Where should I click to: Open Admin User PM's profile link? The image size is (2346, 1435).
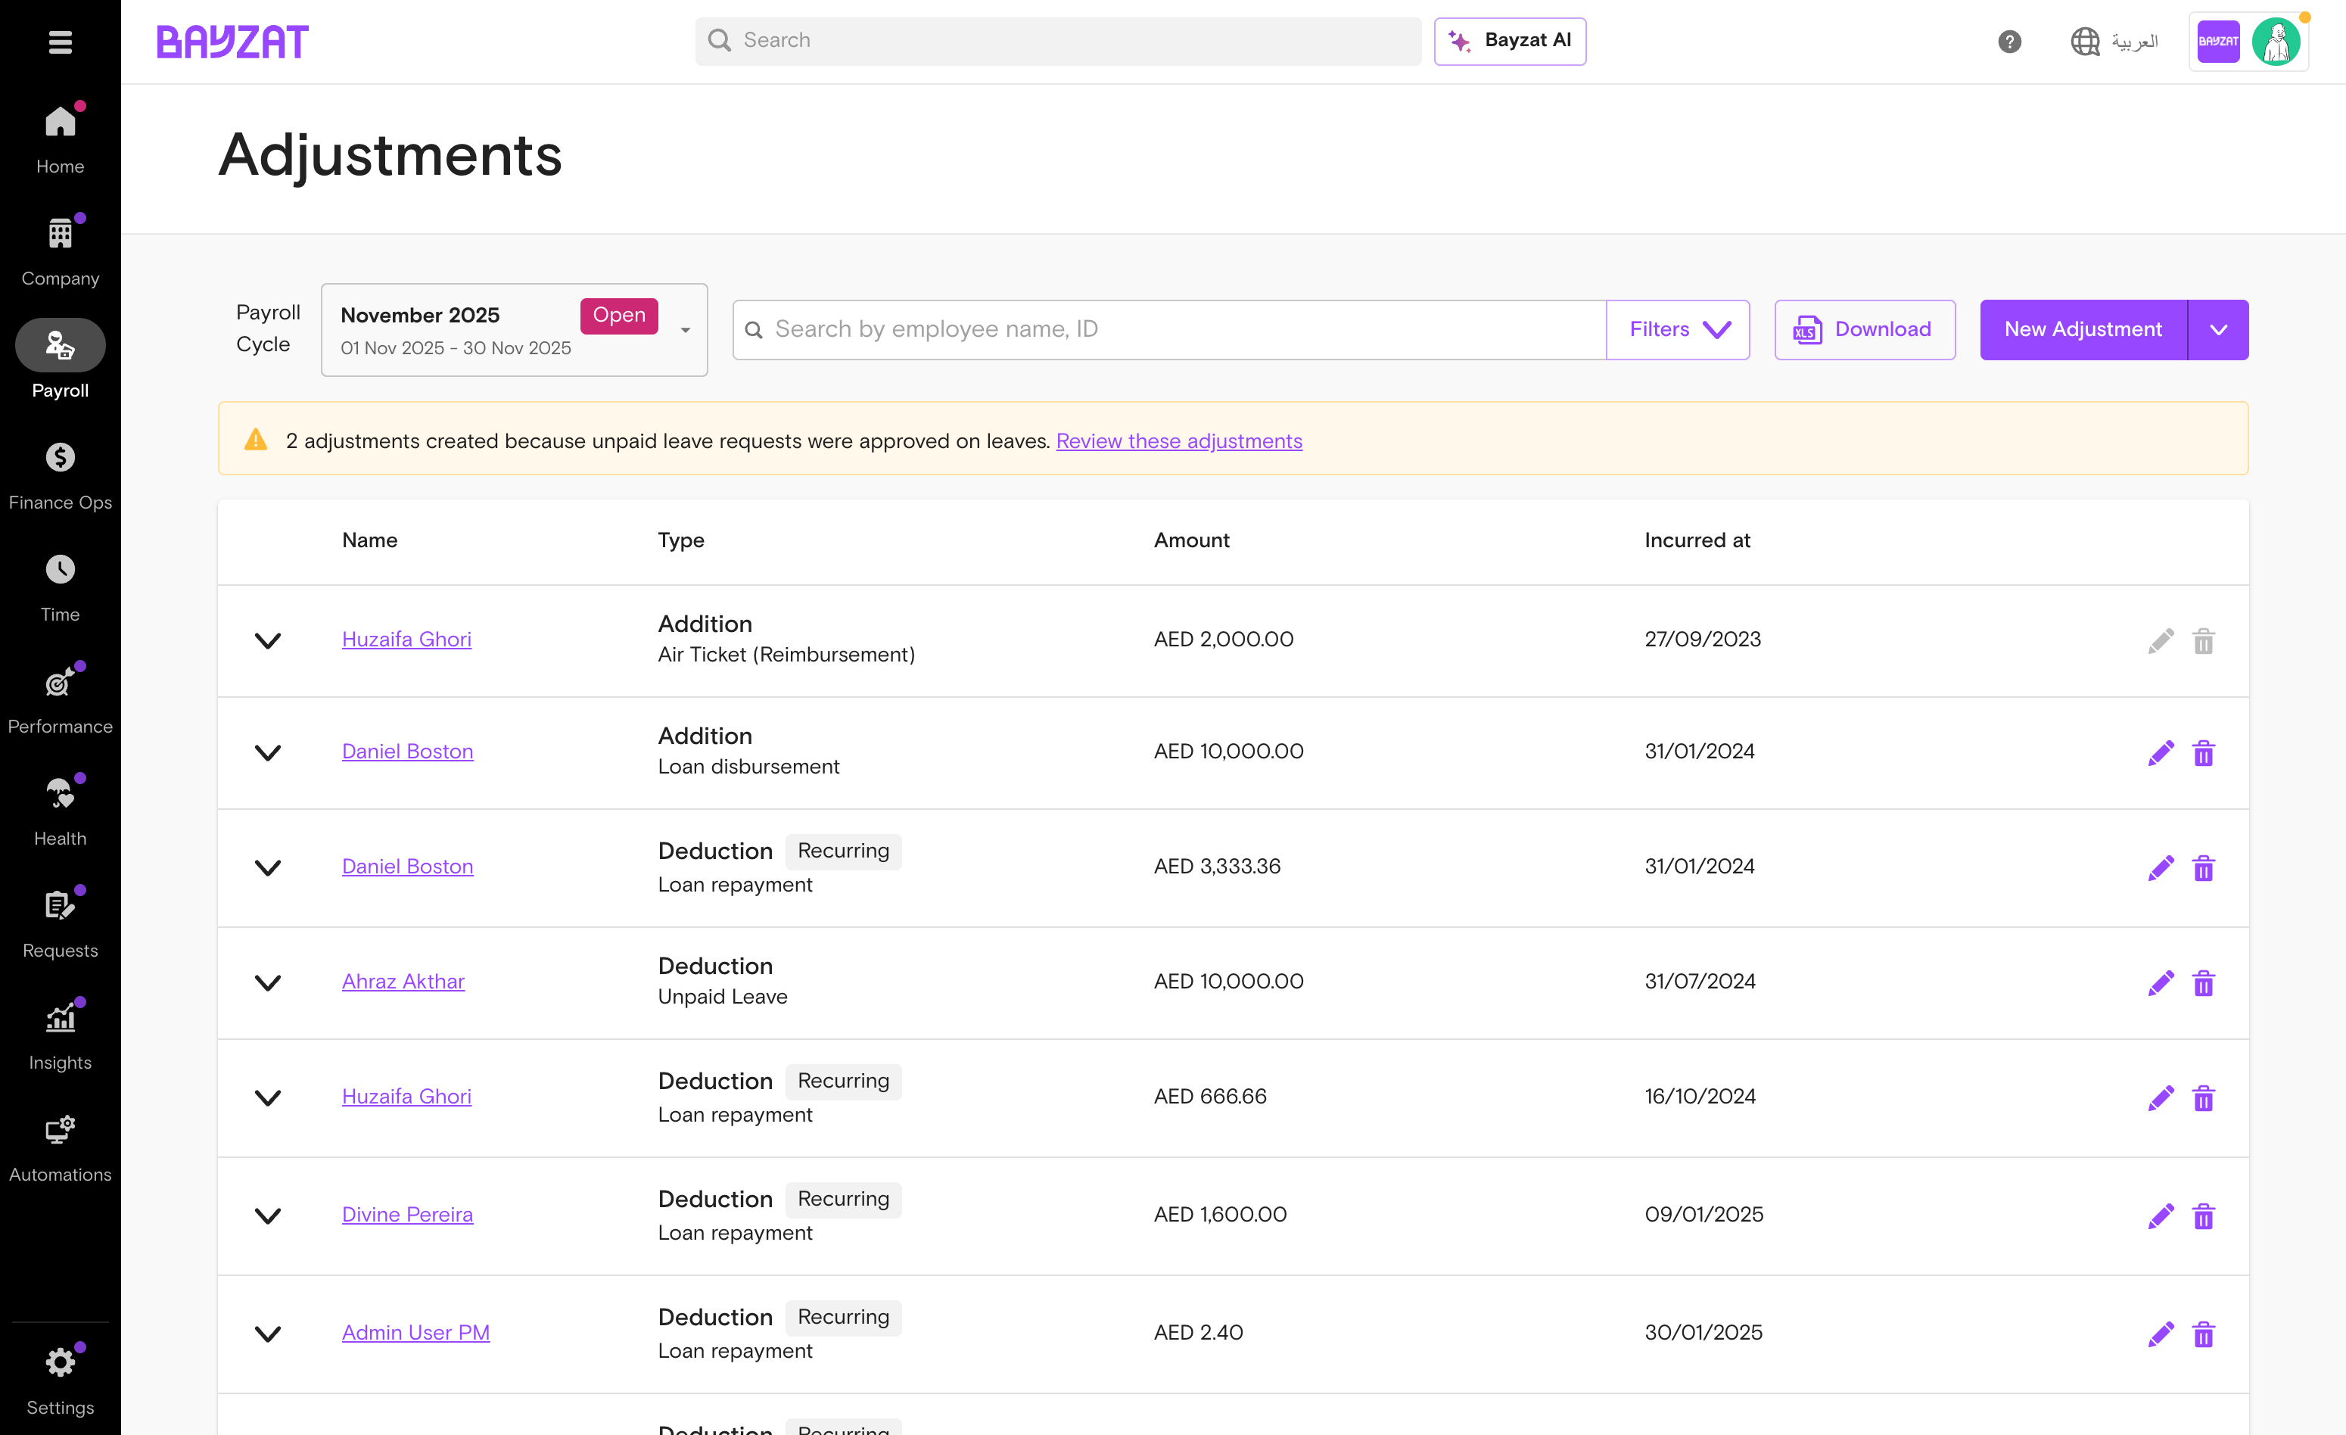pos(415,1332)
